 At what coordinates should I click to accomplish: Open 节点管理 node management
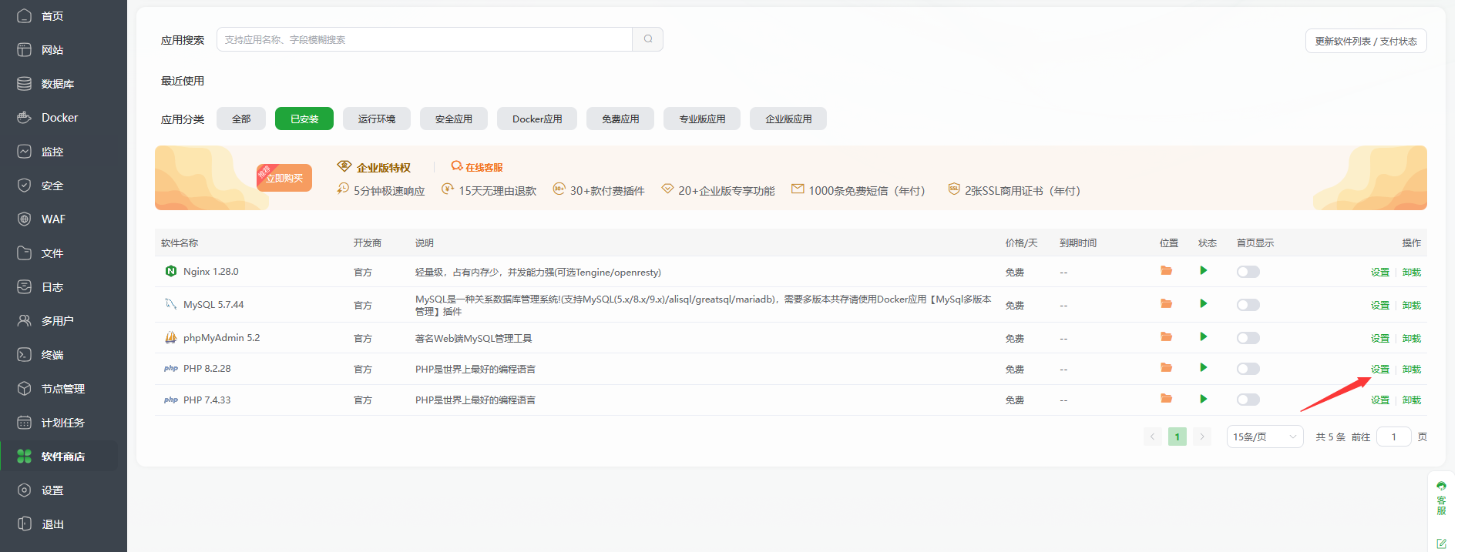tap(63, 389)
